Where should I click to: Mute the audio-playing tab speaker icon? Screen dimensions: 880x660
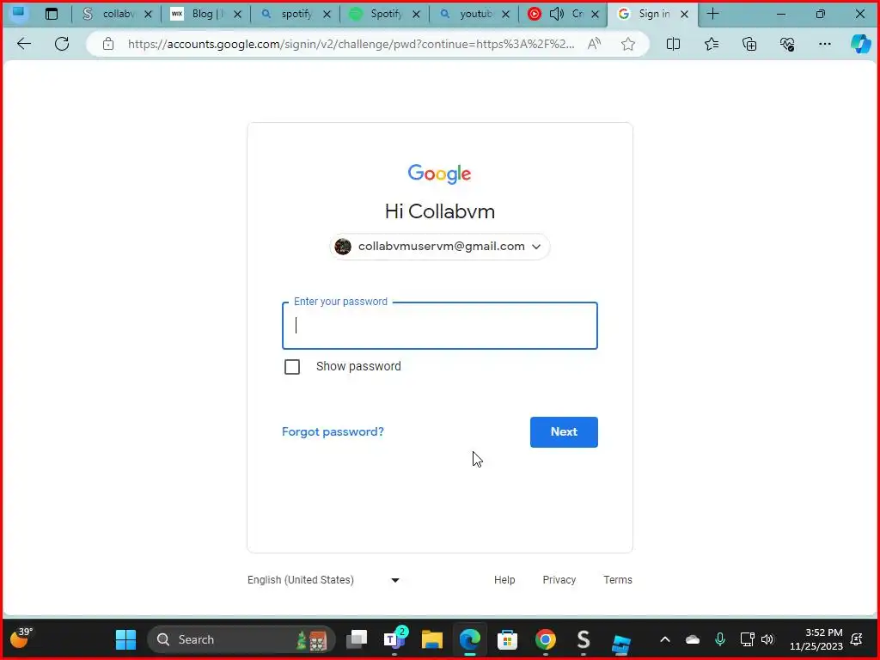click(556, 14)
